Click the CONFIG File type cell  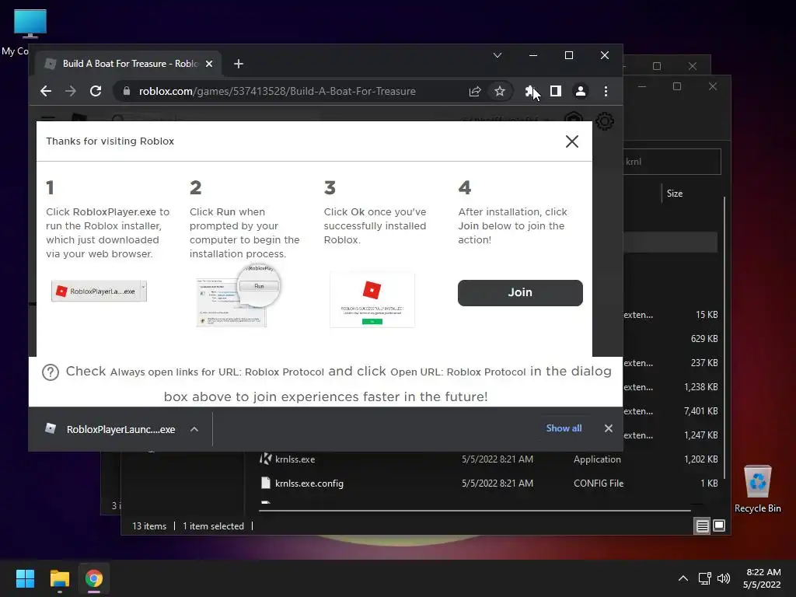coord(599,484)
